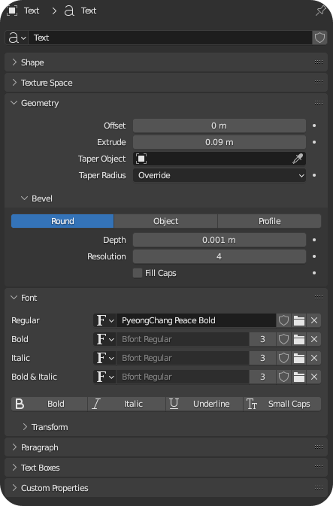Viewport: 333px width, 506px height.
Task: Toggle fake user shield for Regular font
Action: tap(283, 320)
